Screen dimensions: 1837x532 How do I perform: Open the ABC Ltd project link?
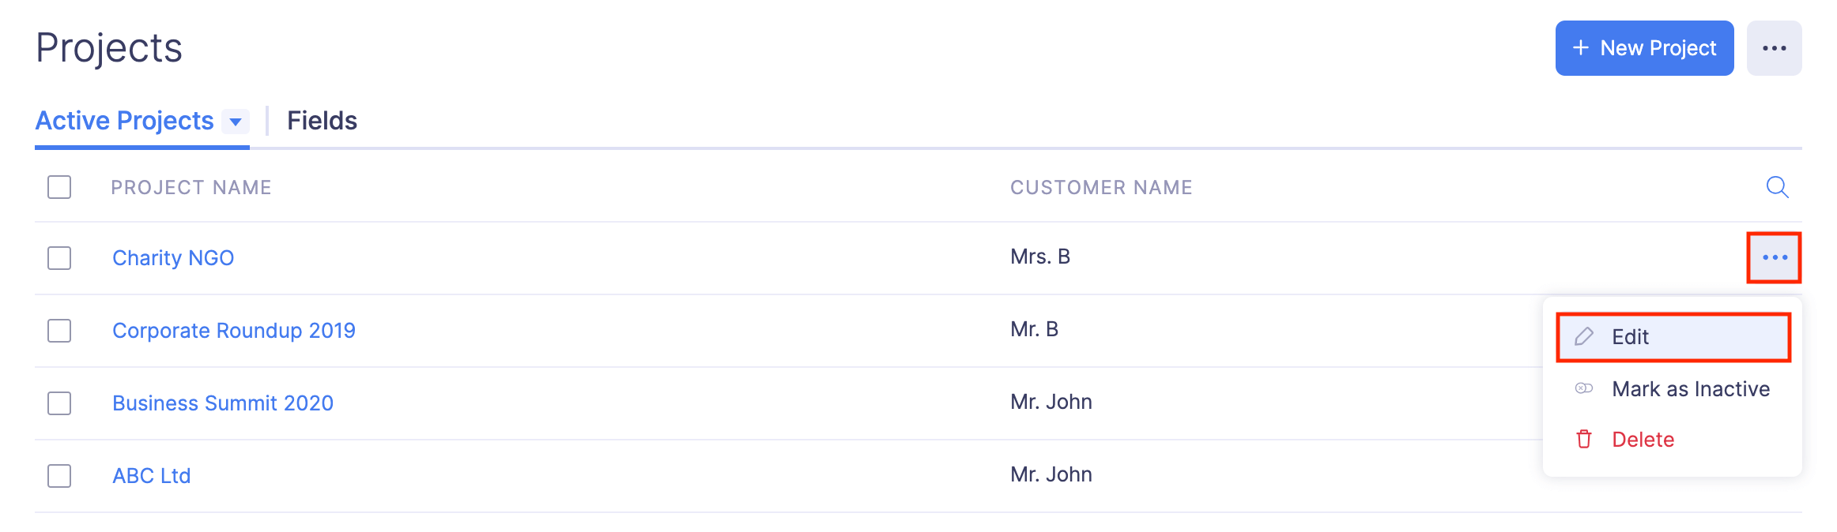[152, 476]
